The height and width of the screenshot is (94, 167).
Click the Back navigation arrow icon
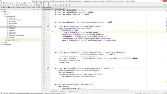click(29, 5)
